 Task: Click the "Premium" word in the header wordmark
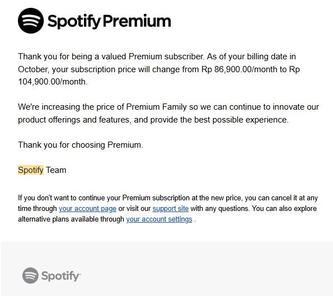pyautogui.click(x=137, y=21)
